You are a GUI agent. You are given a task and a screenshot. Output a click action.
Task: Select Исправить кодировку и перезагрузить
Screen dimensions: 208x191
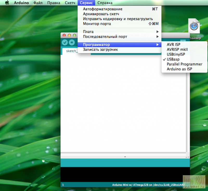pos(120,19)
